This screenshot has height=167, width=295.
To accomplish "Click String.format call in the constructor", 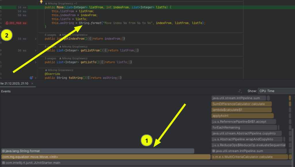I will click(x=90, y=23).
